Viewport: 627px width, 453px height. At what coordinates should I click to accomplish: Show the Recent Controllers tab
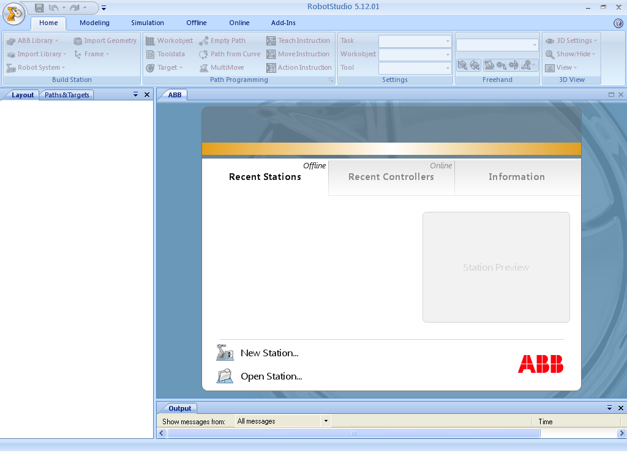coord(391,177)
